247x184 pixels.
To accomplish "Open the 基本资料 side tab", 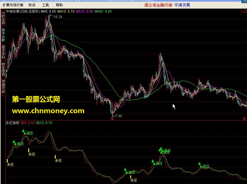I will coord(3,52).
